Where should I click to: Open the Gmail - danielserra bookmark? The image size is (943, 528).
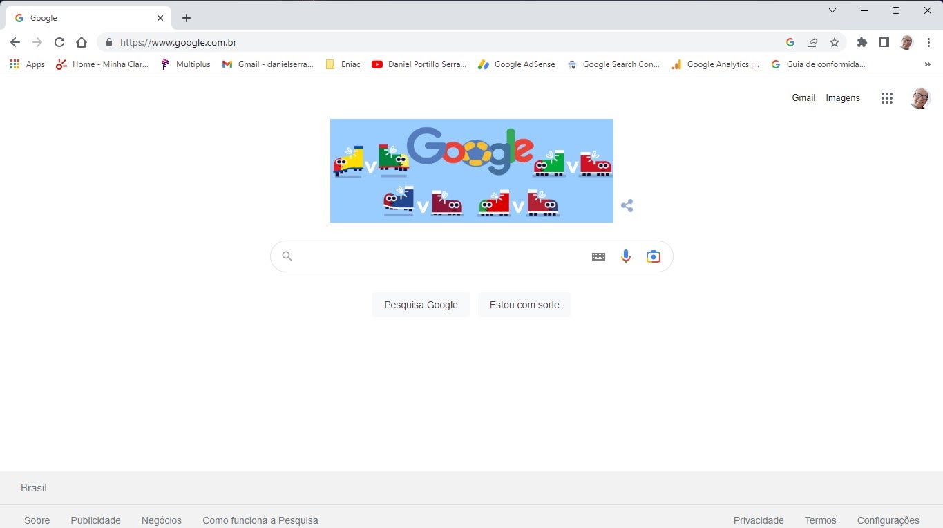268,64
